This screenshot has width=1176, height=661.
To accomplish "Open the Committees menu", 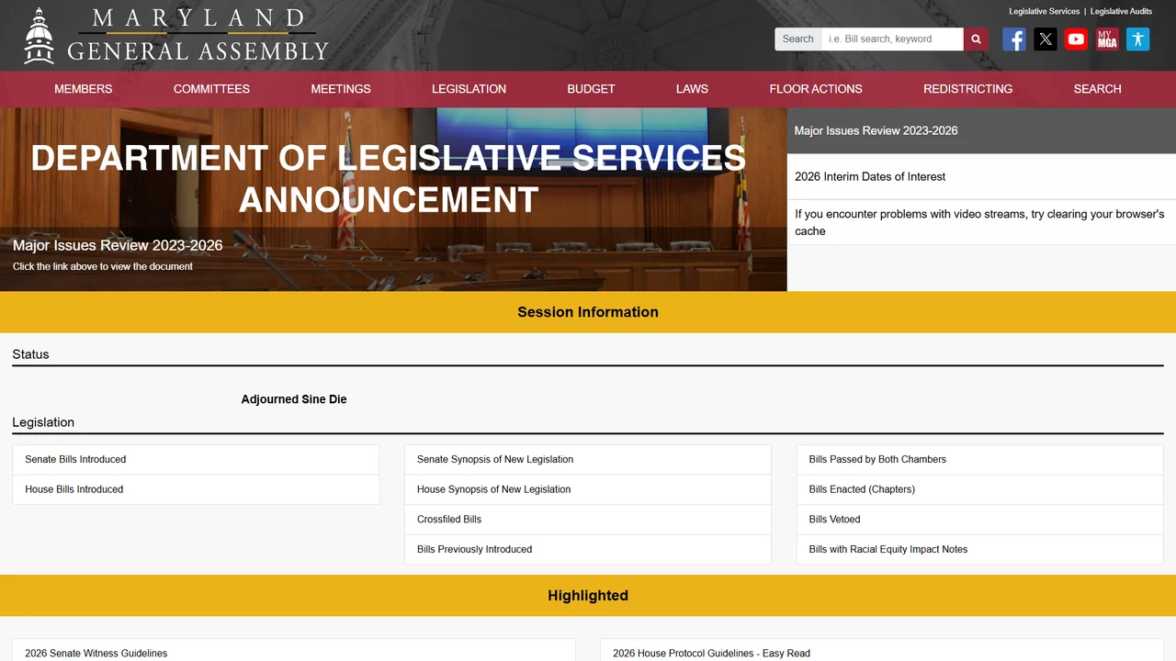I will 211,89.
